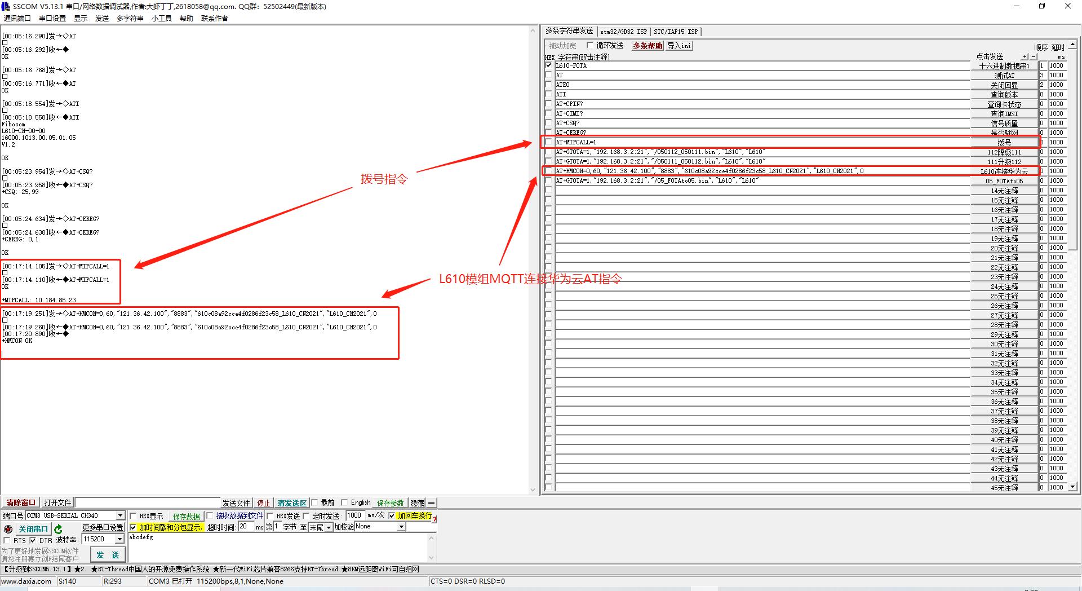Screen dimensions: 1082x591
Task: Click the 保存参数 button
Action: coord(391,503)
